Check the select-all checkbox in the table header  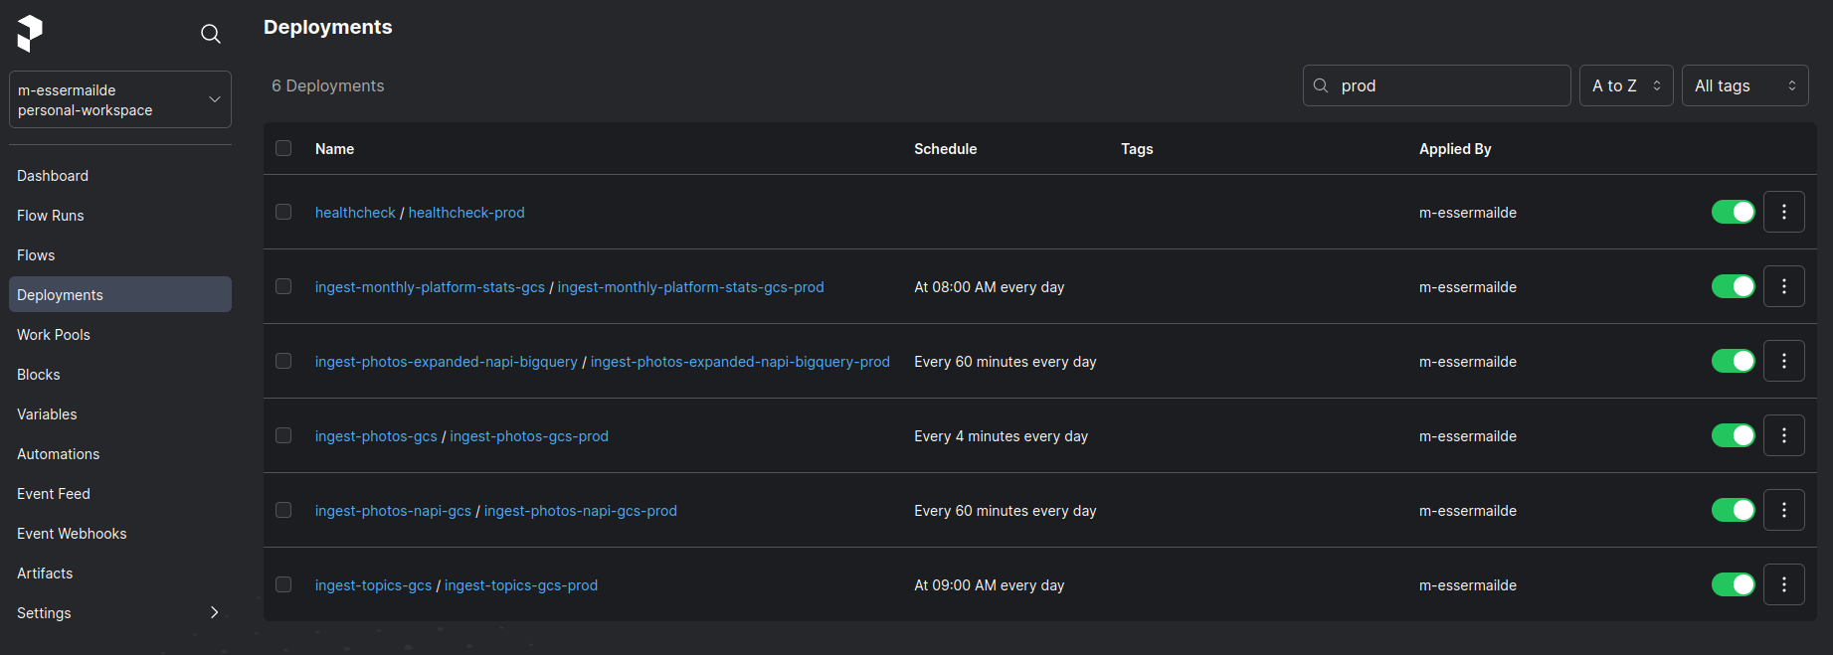[283, 148]
